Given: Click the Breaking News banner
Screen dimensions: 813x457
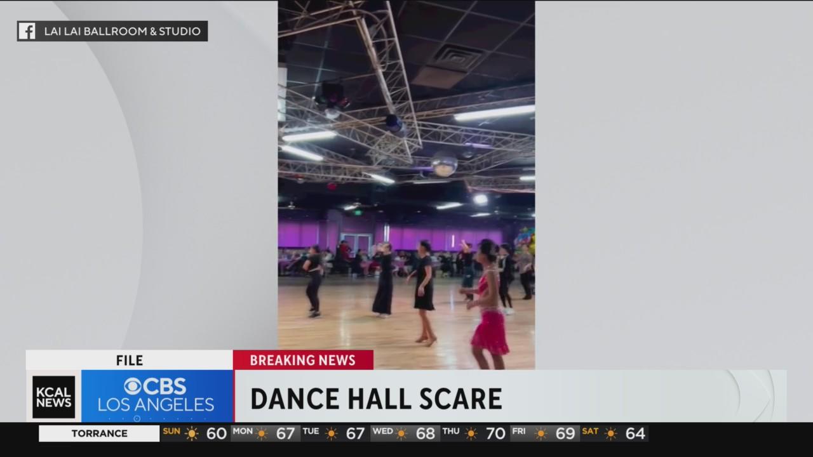Looking at the screenshot, I should pos(302,361).
